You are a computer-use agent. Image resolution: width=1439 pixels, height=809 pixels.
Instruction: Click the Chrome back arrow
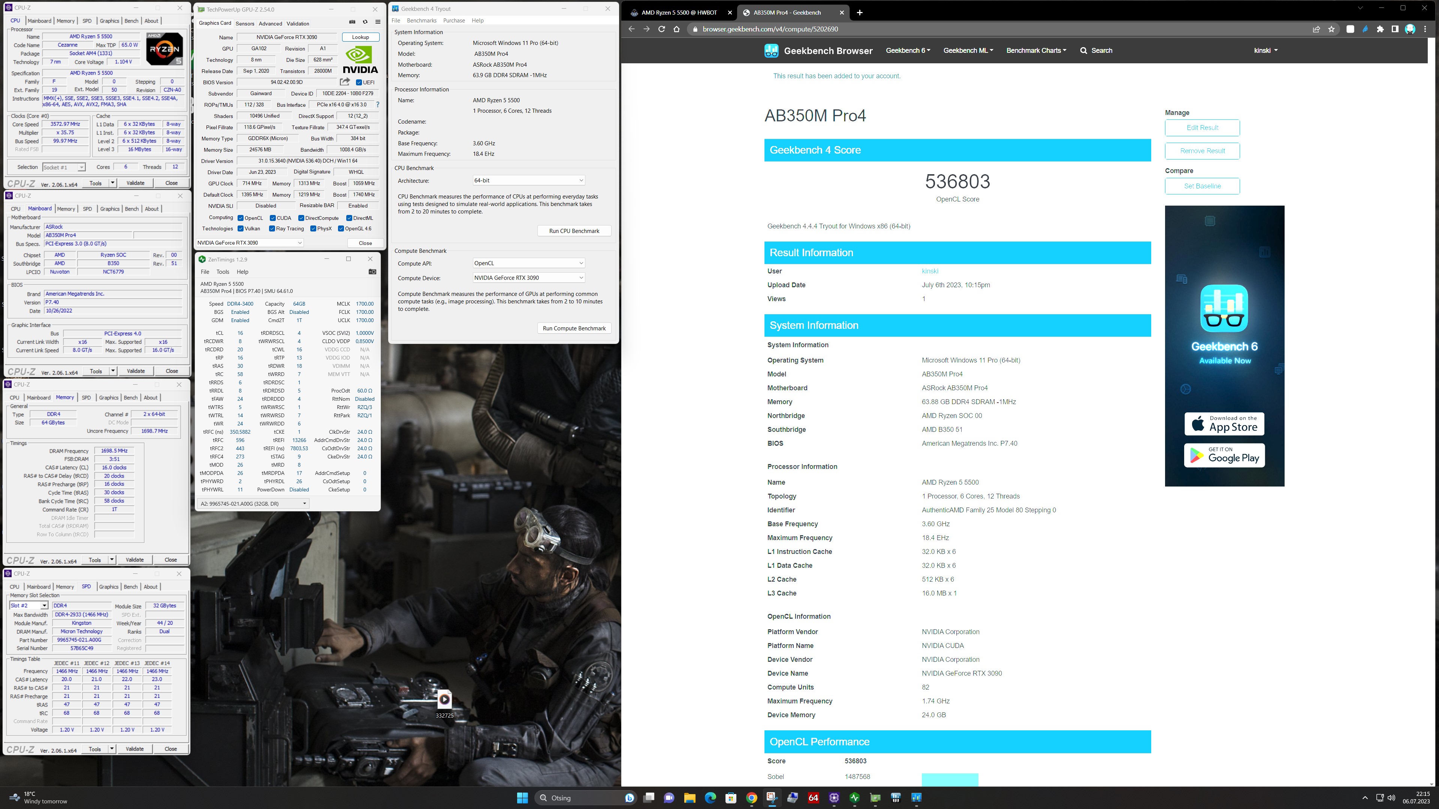click(631, 29)
